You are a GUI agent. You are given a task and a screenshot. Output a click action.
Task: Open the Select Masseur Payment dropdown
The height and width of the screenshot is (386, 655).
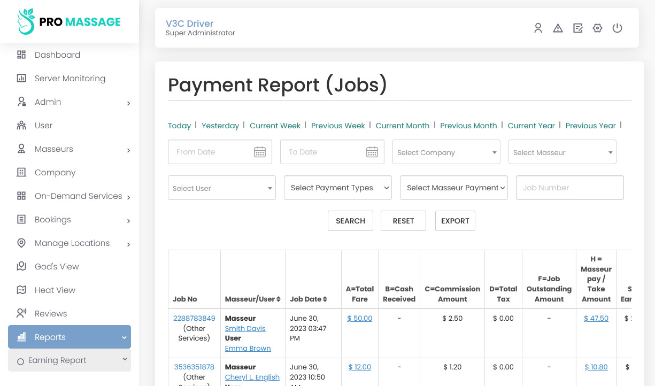[454, 188]
